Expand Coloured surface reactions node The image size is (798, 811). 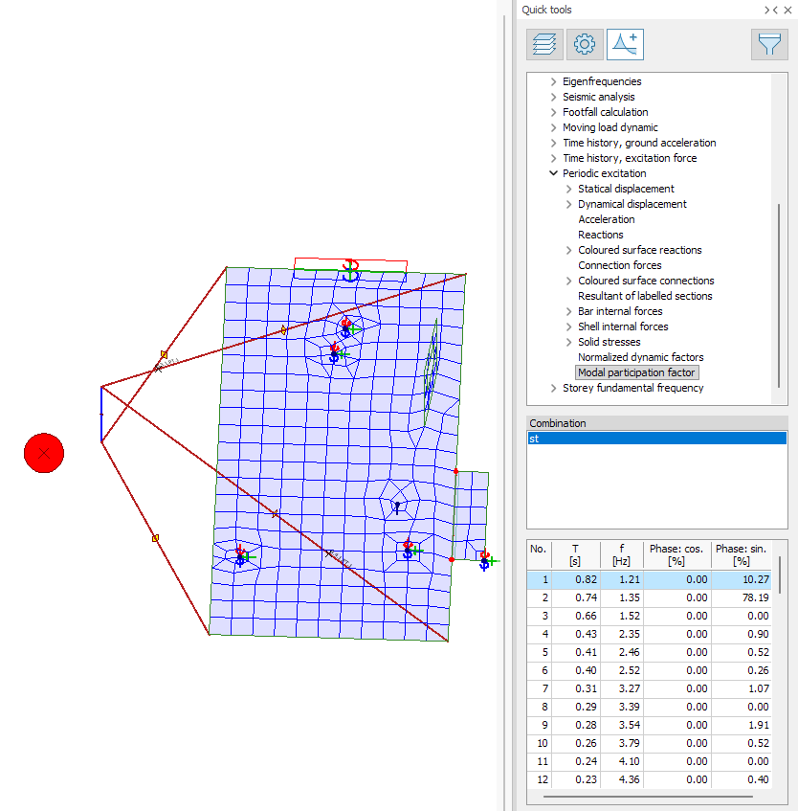point(569,250)
